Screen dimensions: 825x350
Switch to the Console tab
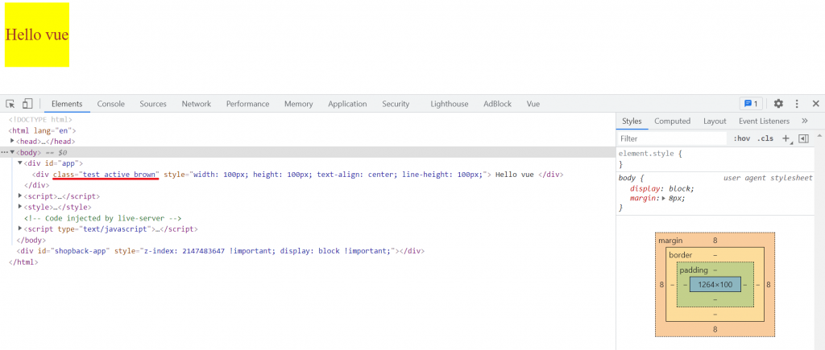coord(111,104)
